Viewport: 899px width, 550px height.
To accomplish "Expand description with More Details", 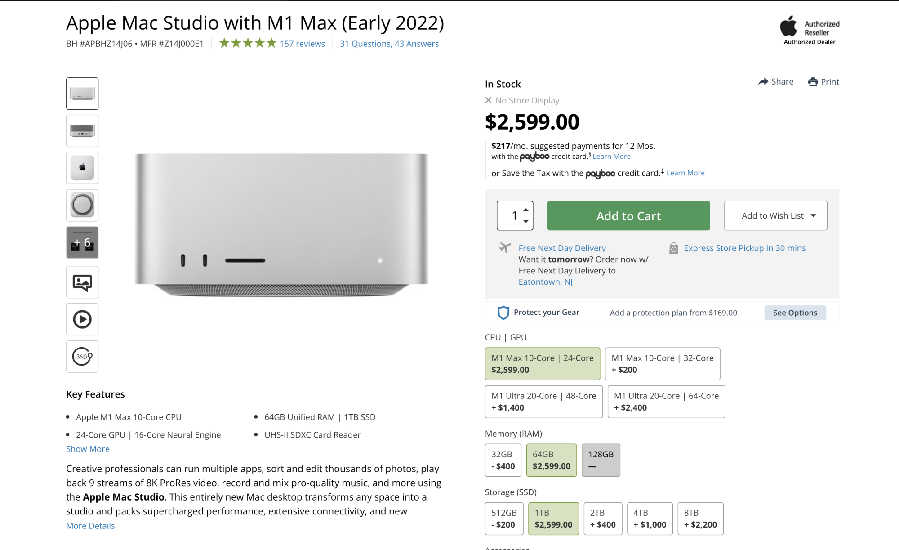I will [x=90, y=526].
